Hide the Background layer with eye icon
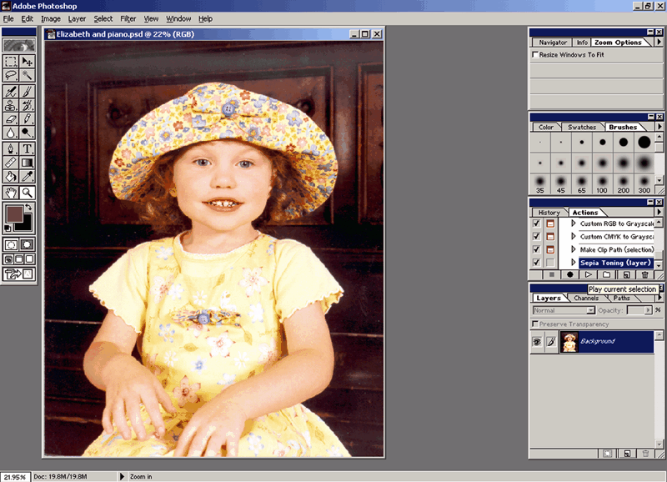667x482 pixels. pyautogui.click(x=538, y=341)
